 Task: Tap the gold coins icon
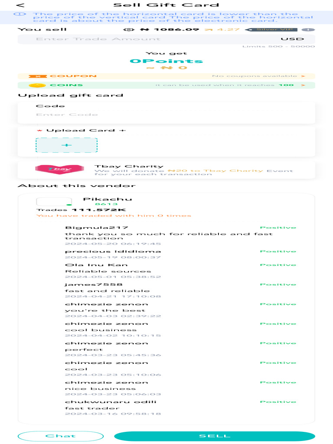coord(37,85)
